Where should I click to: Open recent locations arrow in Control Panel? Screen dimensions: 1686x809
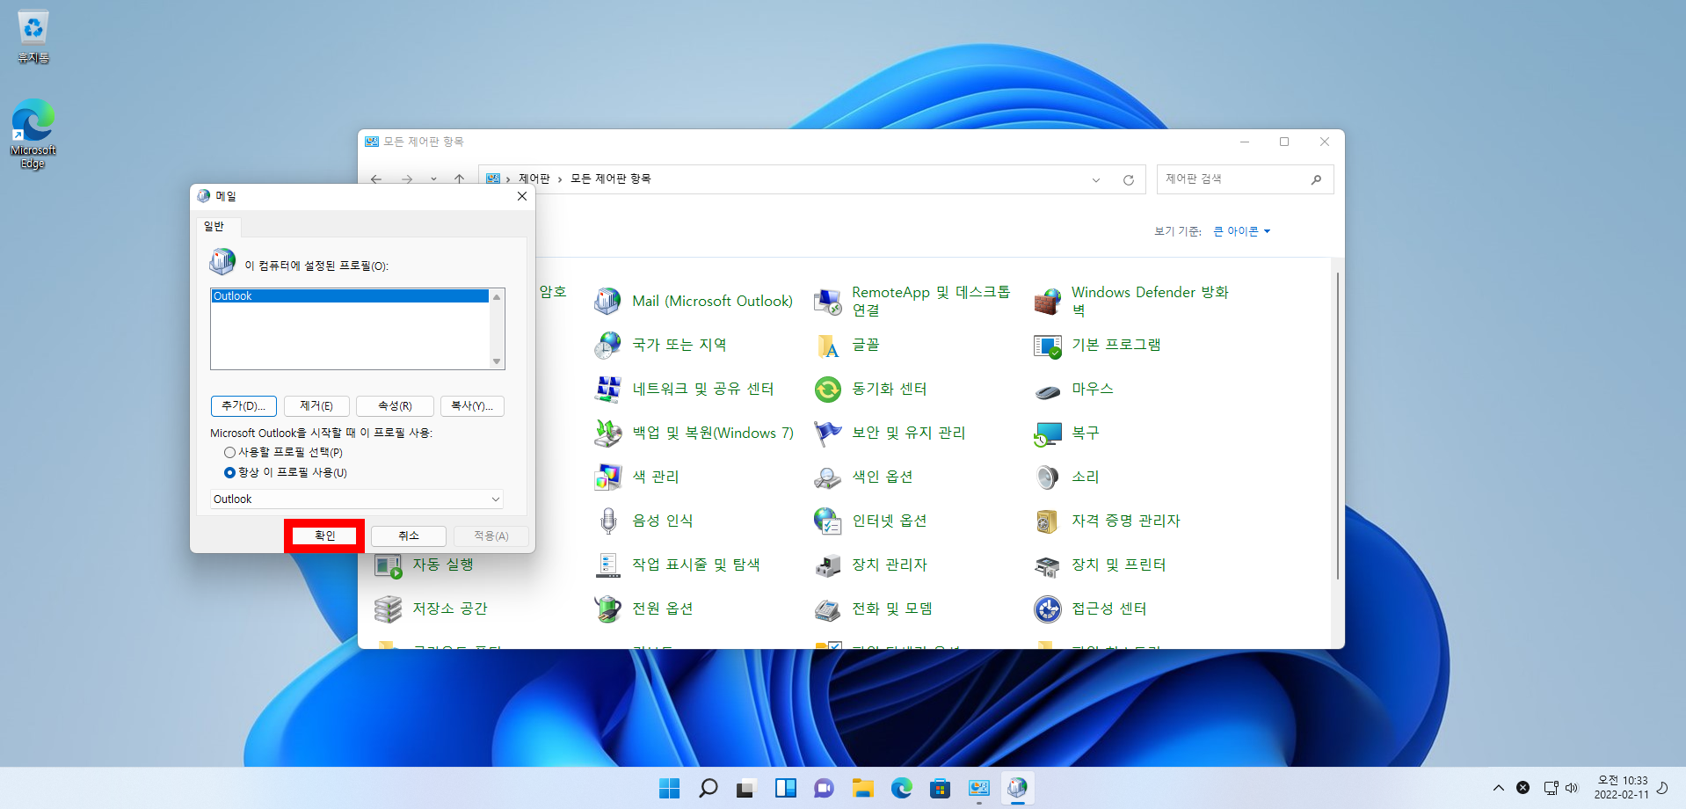pos(433,179)
